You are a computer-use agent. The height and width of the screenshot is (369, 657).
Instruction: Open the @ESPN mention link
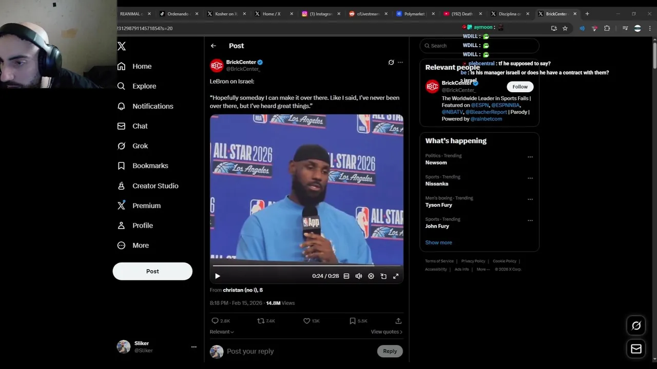tap(480, 105)
